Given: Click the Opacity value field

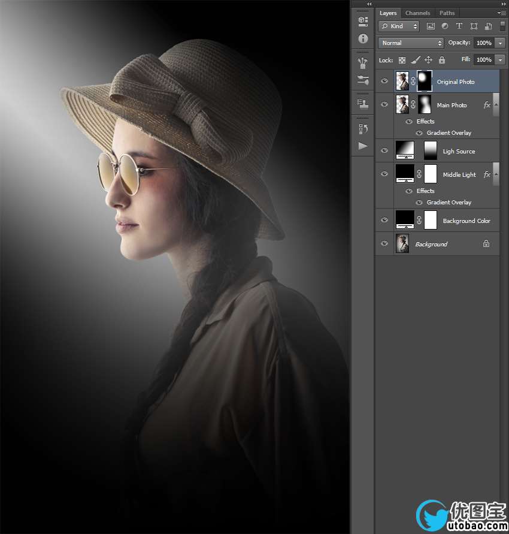Looking at the screenshot, I should tap(484, 43).
